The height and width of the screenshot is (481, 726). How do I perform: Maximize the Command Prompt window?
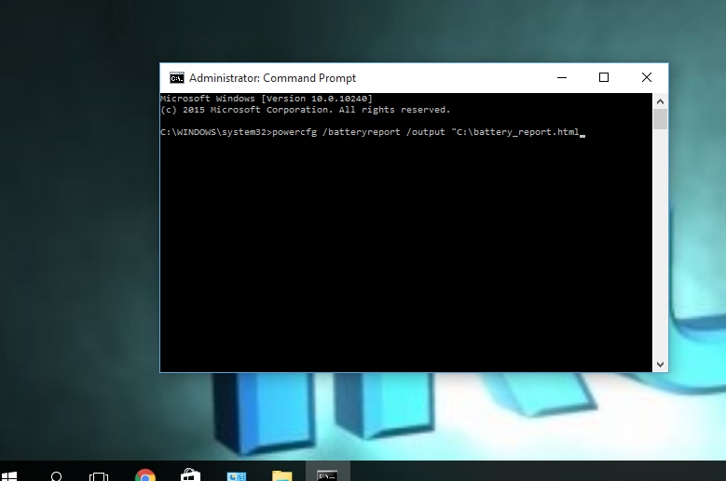click(x=604, y=77)
